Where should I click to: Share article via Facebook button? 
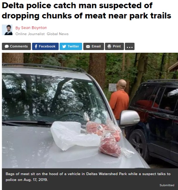(x=45, y=47)
